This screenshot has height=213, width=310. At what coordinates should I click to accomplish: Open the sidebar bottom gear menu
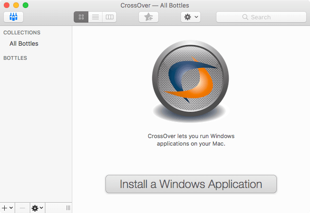click(37, 208)
